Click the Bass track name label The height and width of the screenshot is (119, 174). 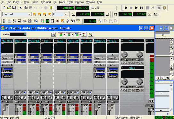click(x=47, y=41)
